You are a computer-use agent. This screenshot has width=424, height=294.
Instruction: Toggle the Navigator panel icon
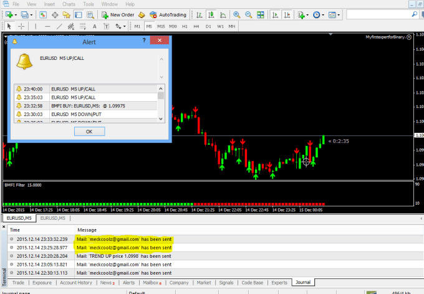tap(67, 14)
